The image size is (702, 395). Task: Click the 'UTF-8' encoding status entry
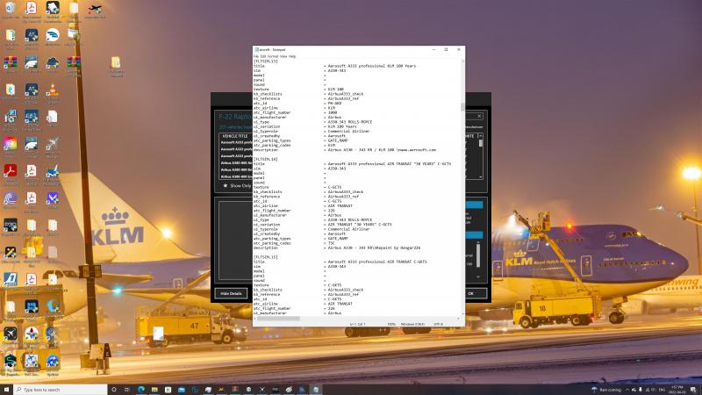(438, 324)
